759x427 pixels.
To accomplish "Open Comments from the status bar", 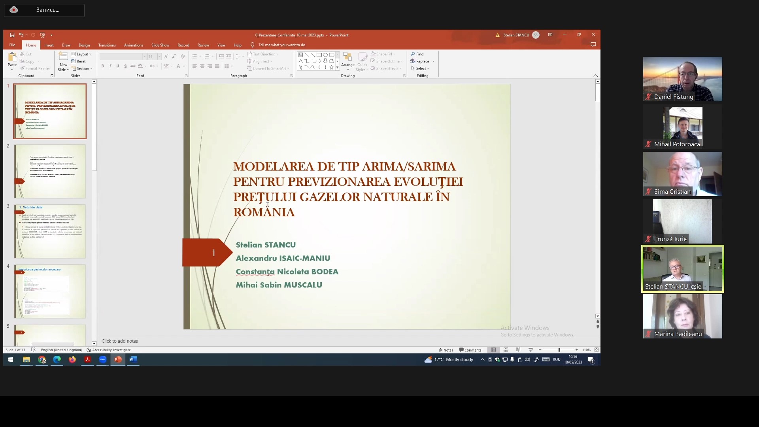I will (470, 350).
